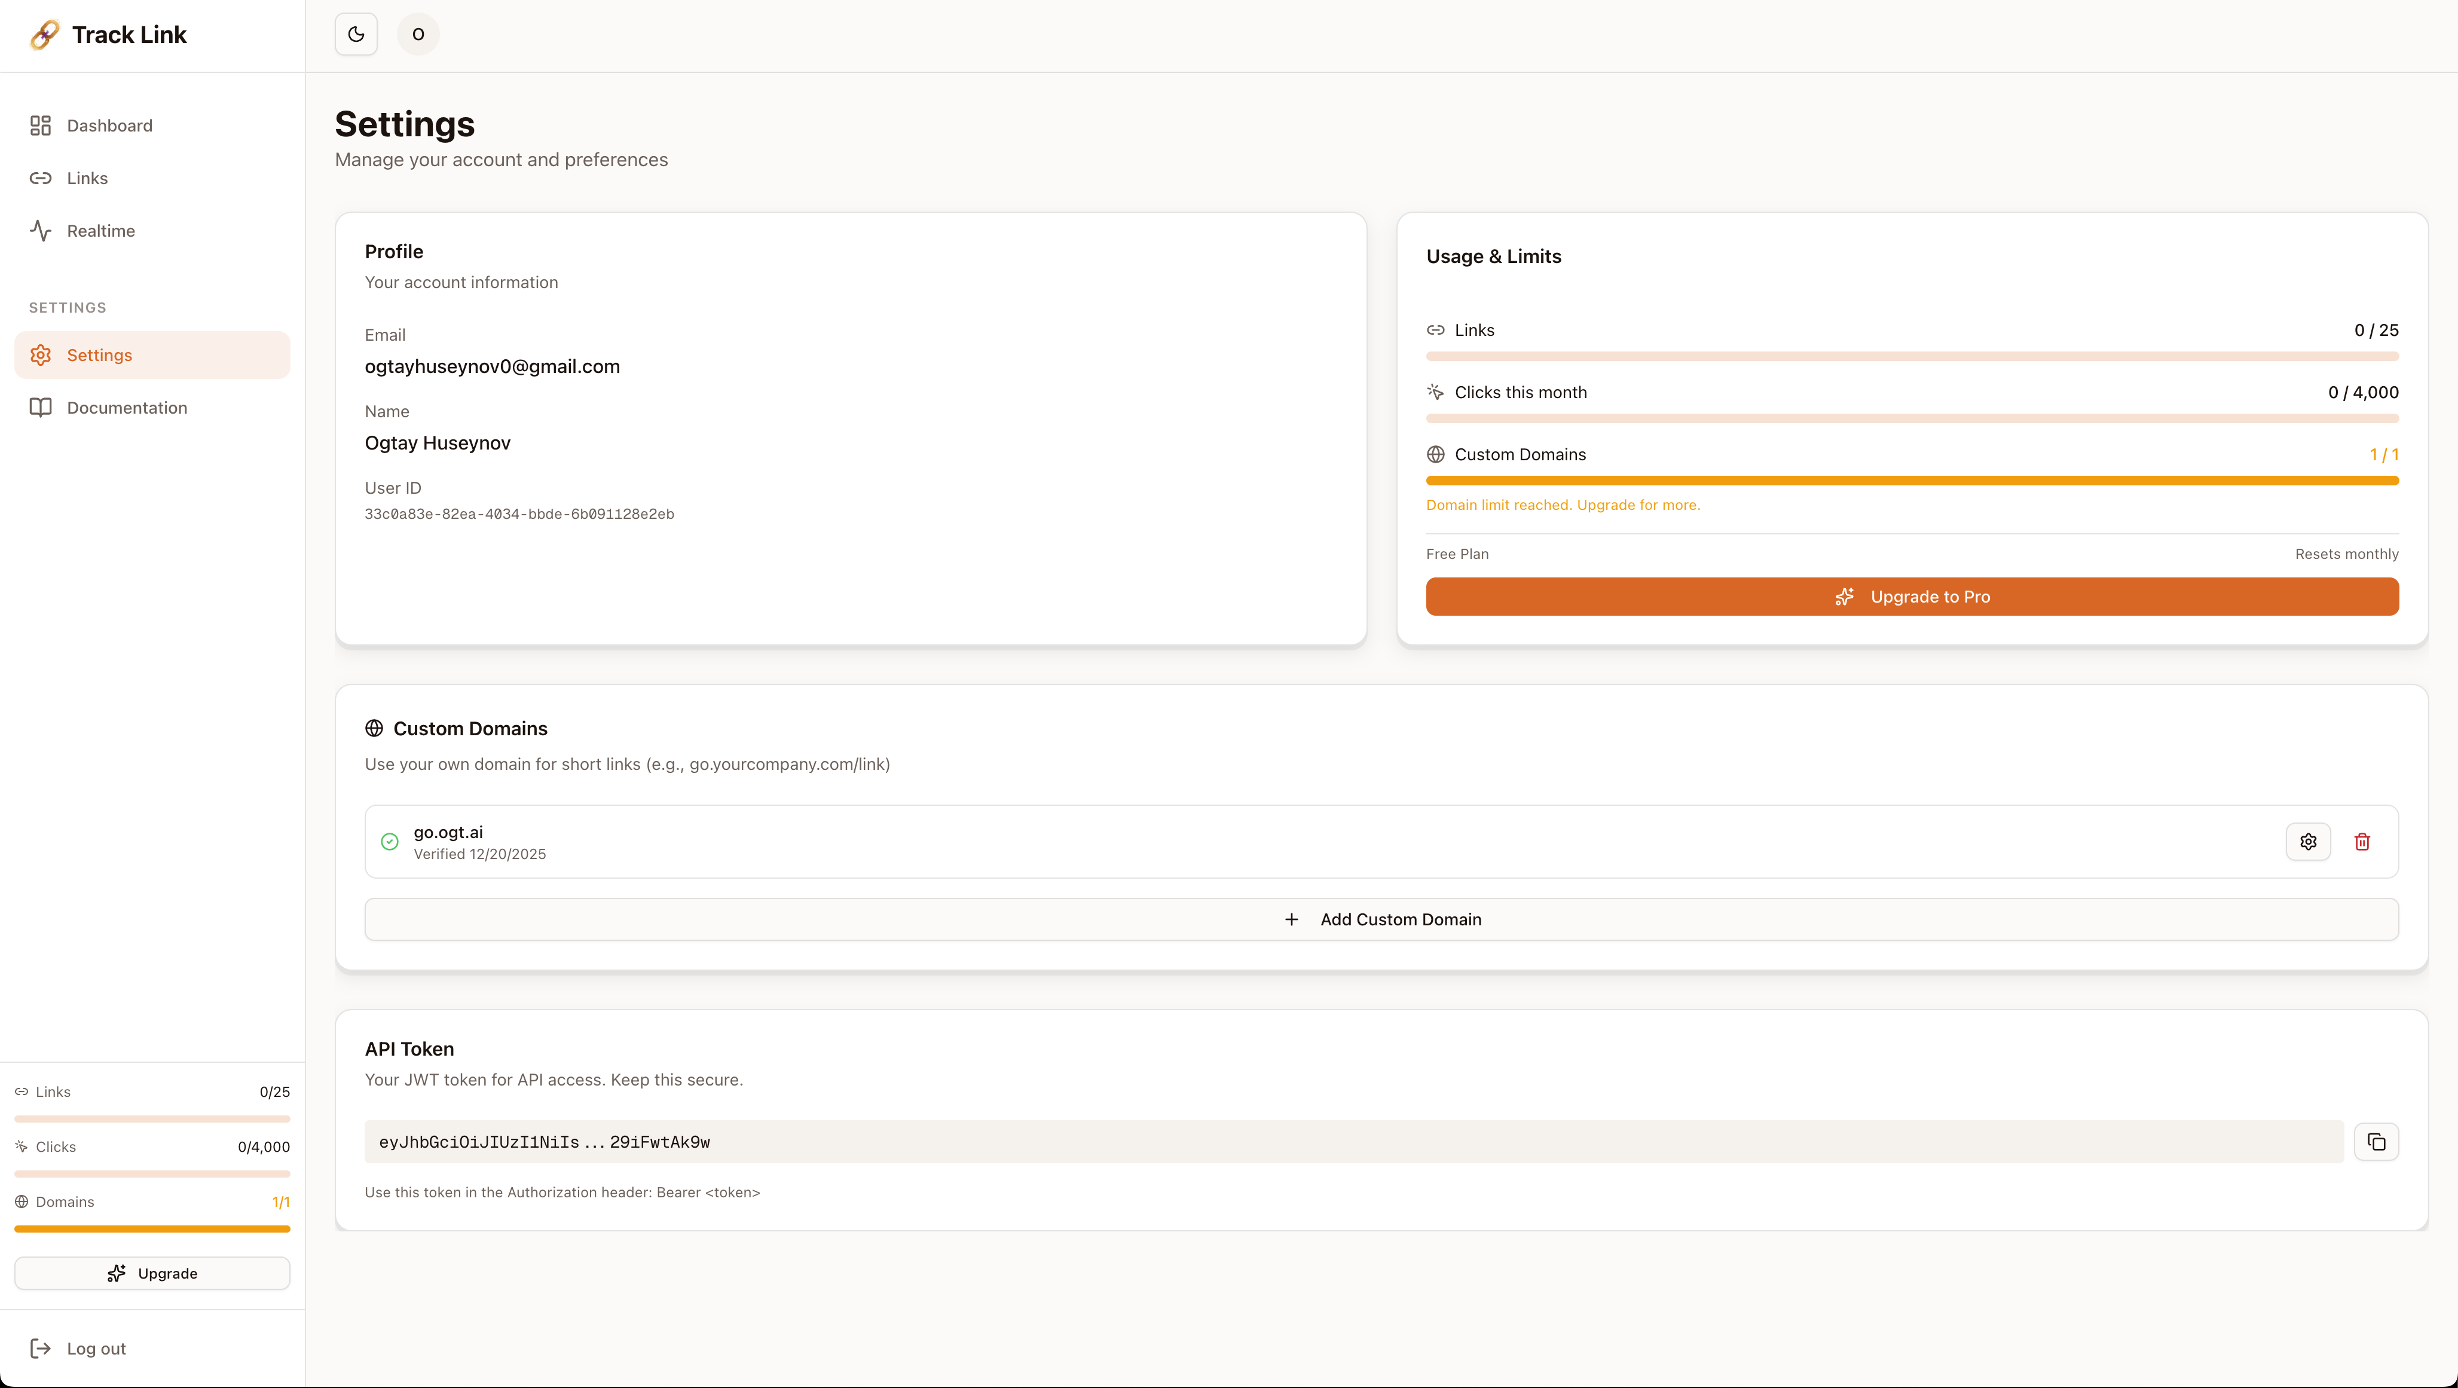The width and height of the screenshot is (2458, 1388).
Task: Click the sidebar Upgrade button
Action: coord(152,1273)
